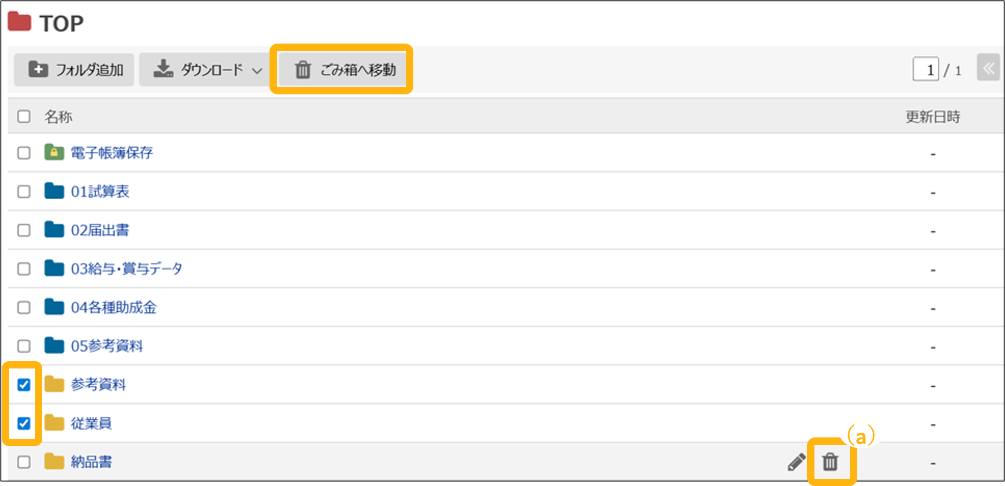Click the yellow folder icon for 参考資料
The image size is (1005, 486).
54,384
